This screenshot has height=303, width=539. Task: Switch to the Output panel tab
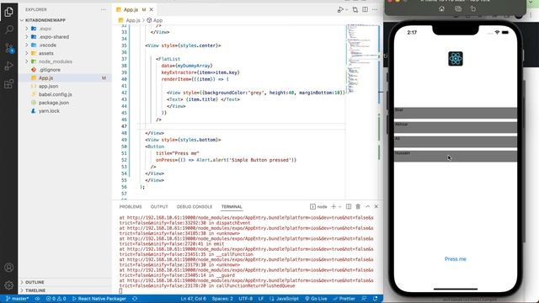pyautogui.click(x=159, y=207)
